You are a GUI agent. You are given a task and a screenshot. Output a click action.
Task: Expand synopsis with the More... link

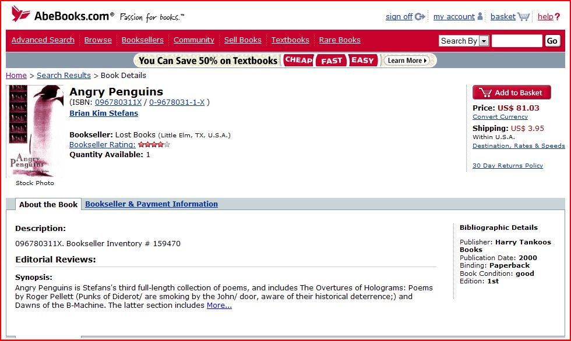point(219,306)
